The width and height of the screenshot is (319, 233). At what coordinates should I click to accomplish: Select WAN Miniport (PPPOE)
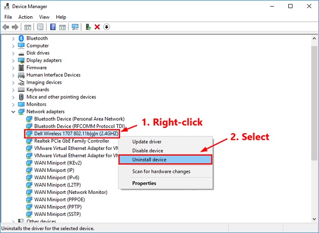click(60, 199)
